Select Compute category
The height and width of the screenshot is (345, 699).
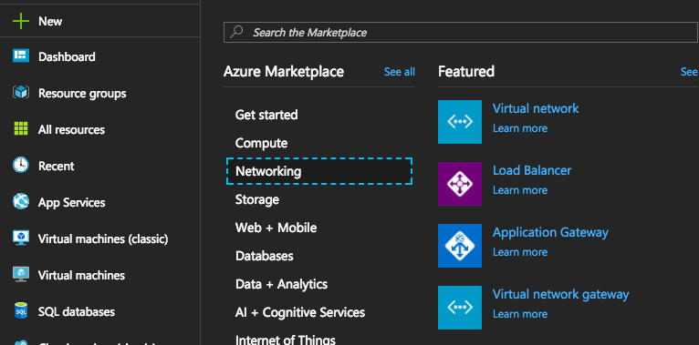(x=261, y=143)
